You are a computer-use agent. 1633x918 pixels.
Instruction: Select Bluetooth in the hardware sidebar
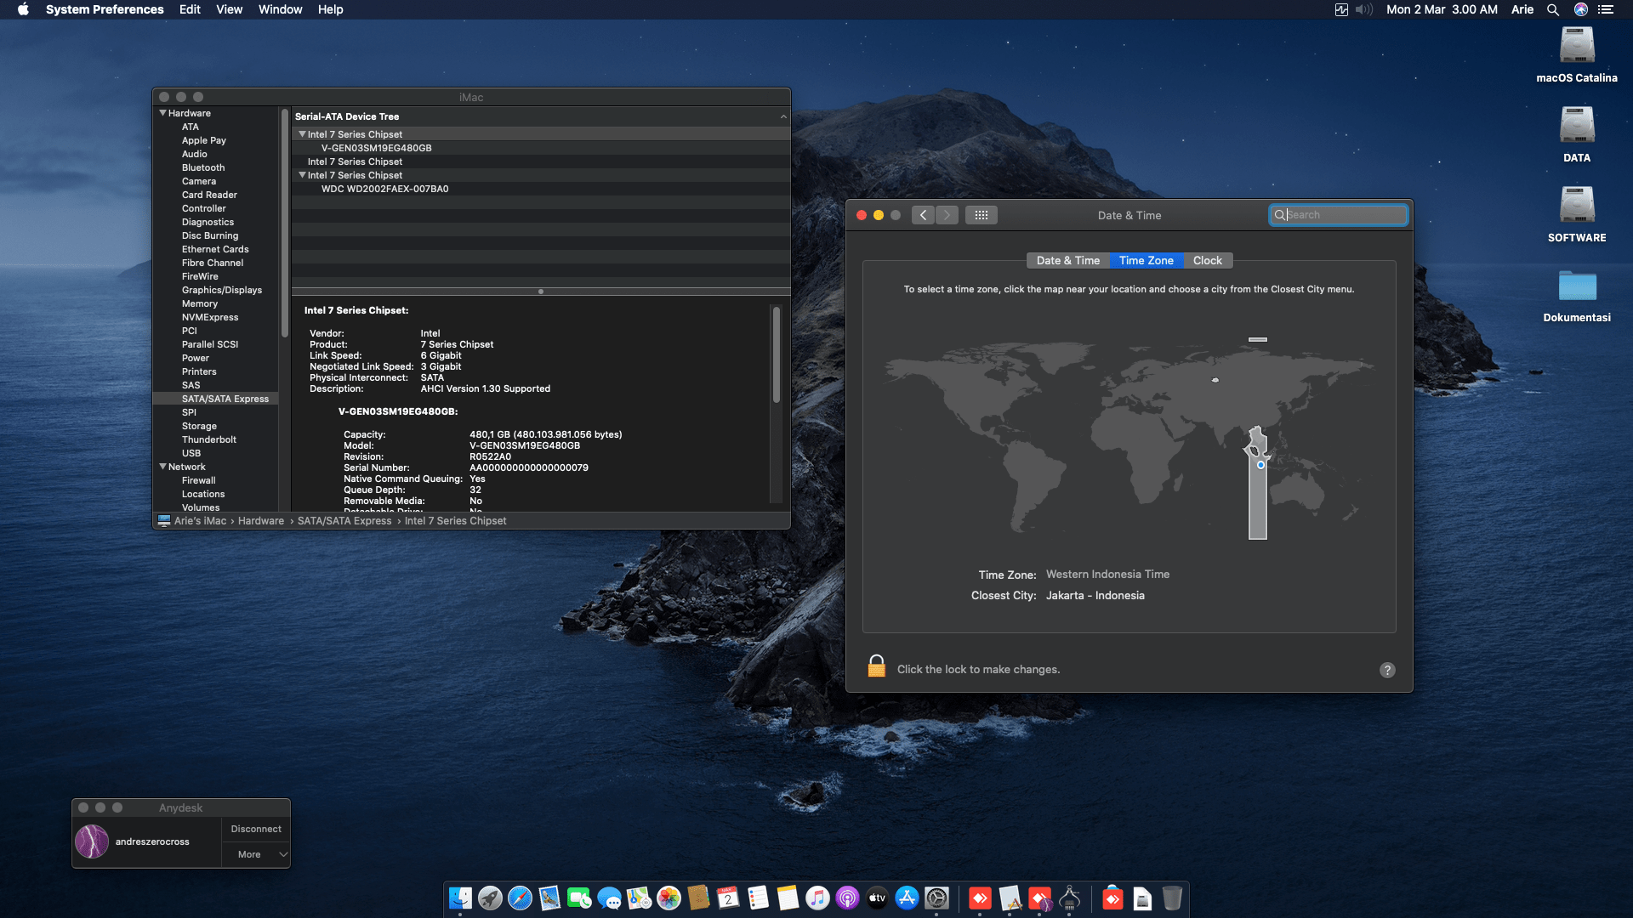tap(203, 167)
